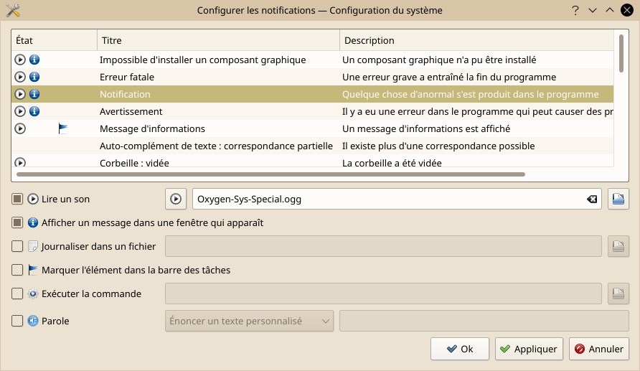This screenshot has width=640, height=371.
Task: Select the Auto-complément de texte row
Action: (312, 146)
